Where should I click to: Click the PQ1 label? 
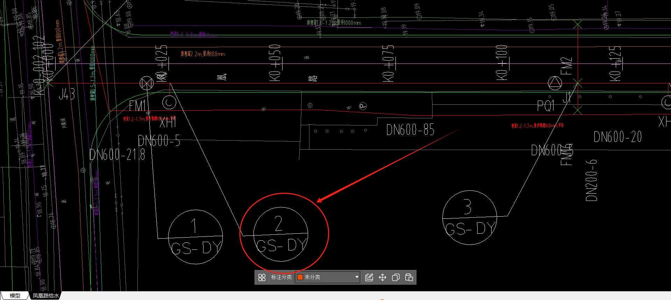(546, 105)
